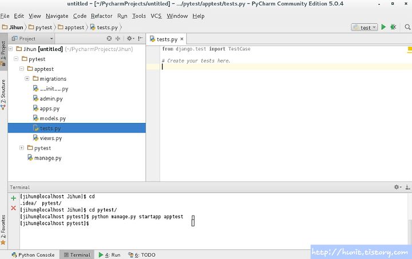Add a new terminal session with plus icon
Screen dimensions: 412x259
pos(13,198)
